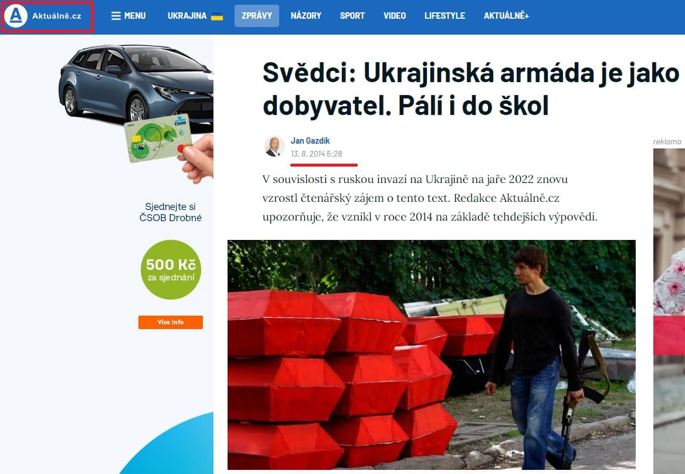Open the LIFESTYLE section
This screenshot has width=685, height=474.
tap(445, 16)
